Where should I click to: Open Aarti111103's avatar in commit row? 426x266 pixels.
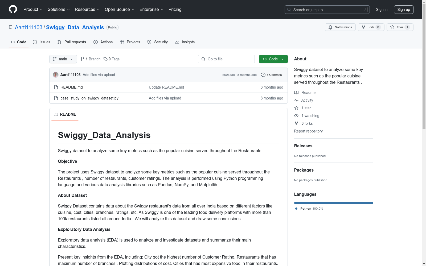point(56,75)
